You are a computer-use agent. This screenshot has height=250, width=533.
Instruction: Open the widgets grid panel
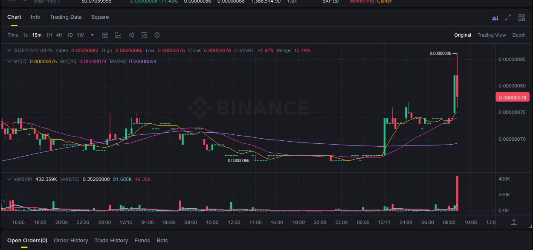[x=521, y=17]
